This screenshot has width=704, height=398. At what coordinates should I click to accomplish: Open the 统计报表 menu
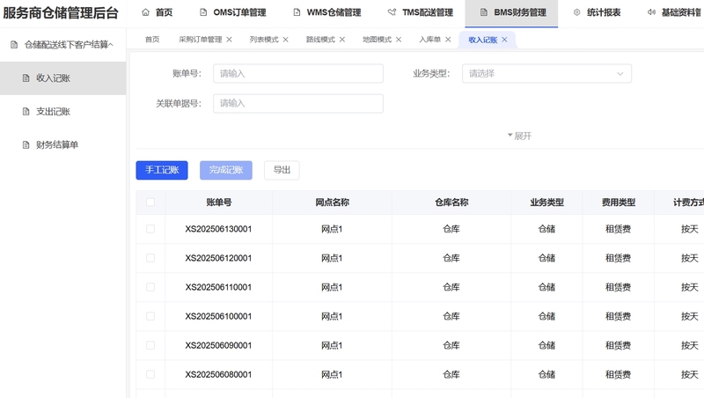pos(598,12)
